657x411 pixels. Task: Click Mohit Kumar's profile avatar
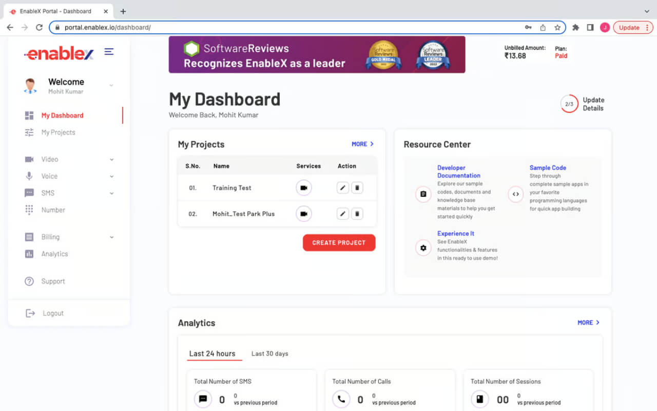[30, 86]
